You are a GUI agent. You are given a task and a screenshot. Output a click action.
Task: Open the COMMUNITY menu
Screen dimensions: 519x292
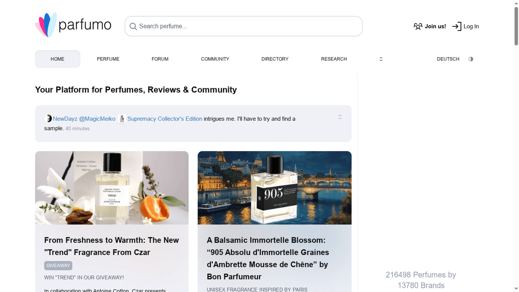coord(215,59)
